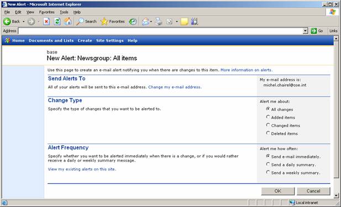The width and height of the screenshot is (341, 207).
Task: Go to browser Home page icon
Action: [x=67, y=22]
